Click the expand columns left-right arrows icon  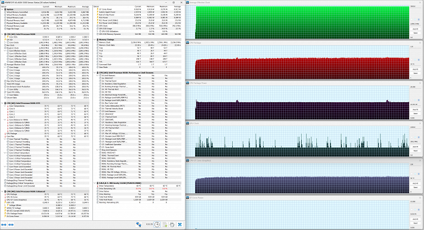click(5, 224)
